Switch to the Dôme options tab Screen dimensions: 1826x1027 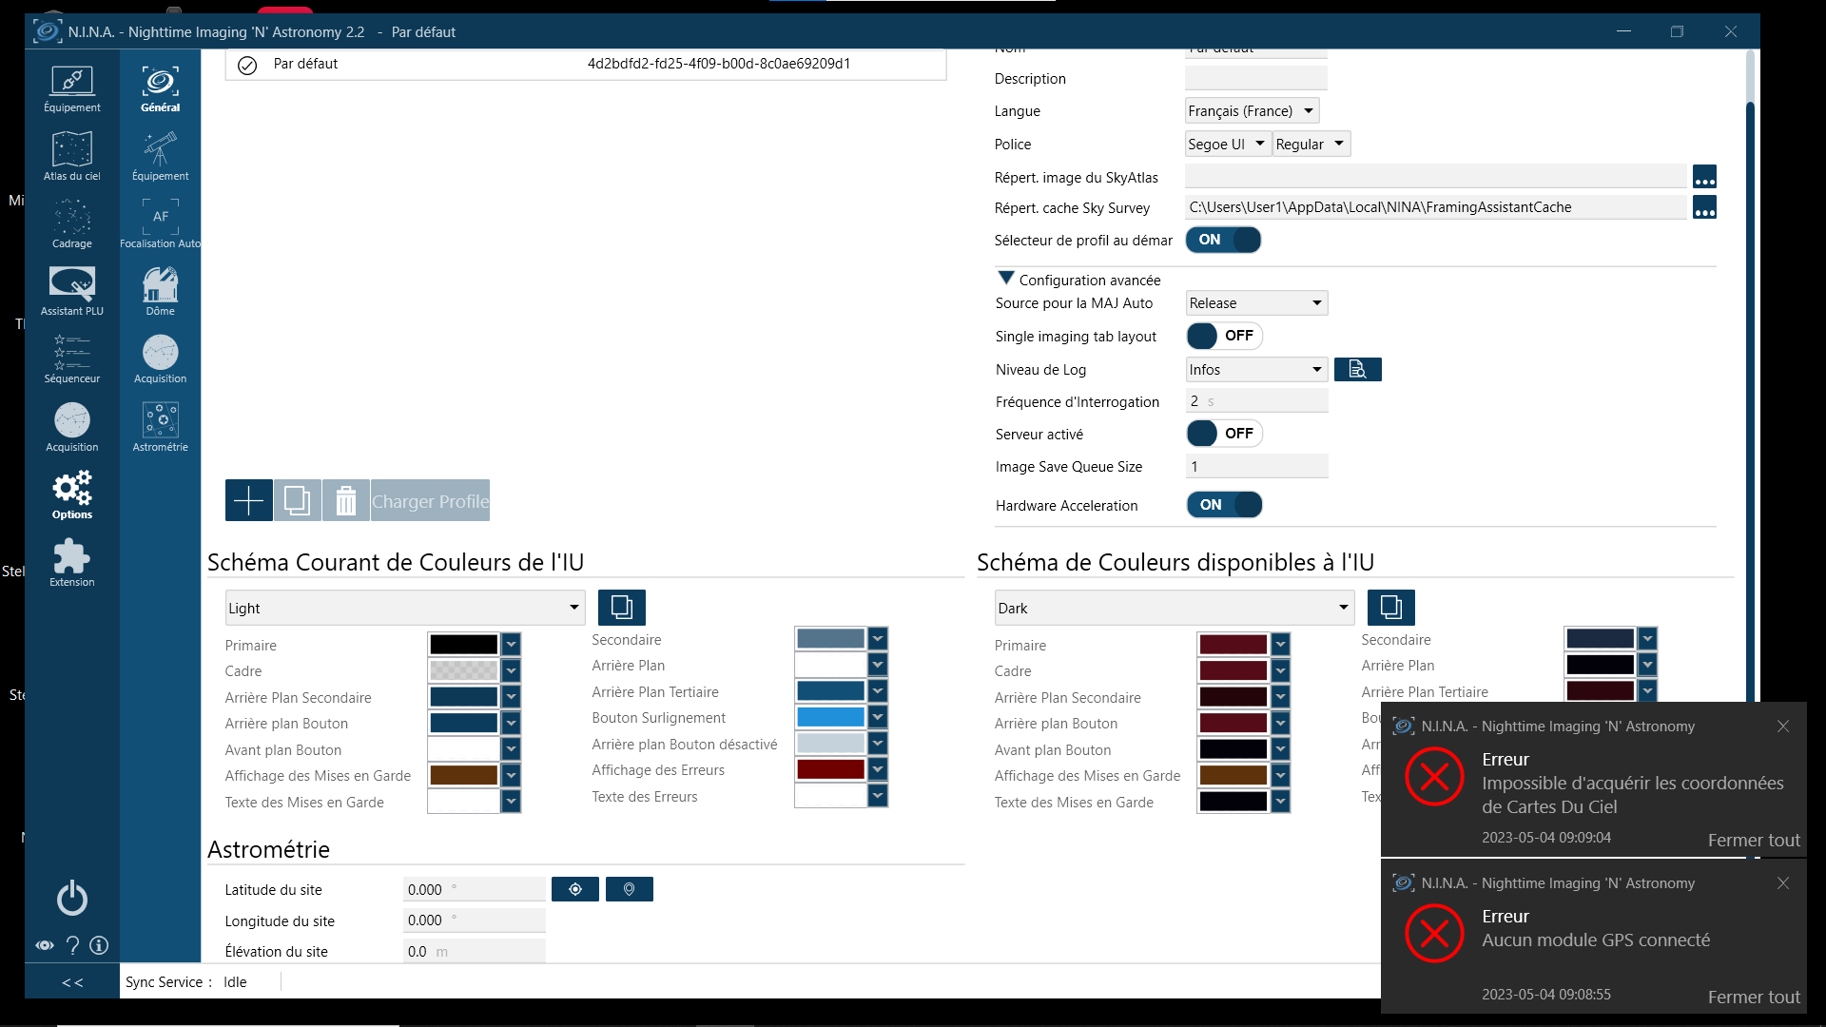160,291
